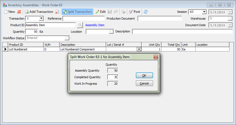
Task: Click the Unit column header
Action: (188, 45)
